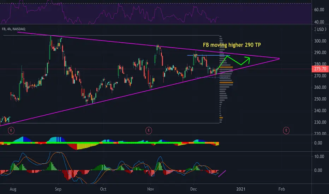Click the Oct label on time axis
329x194 pixels.
(103, 189)
